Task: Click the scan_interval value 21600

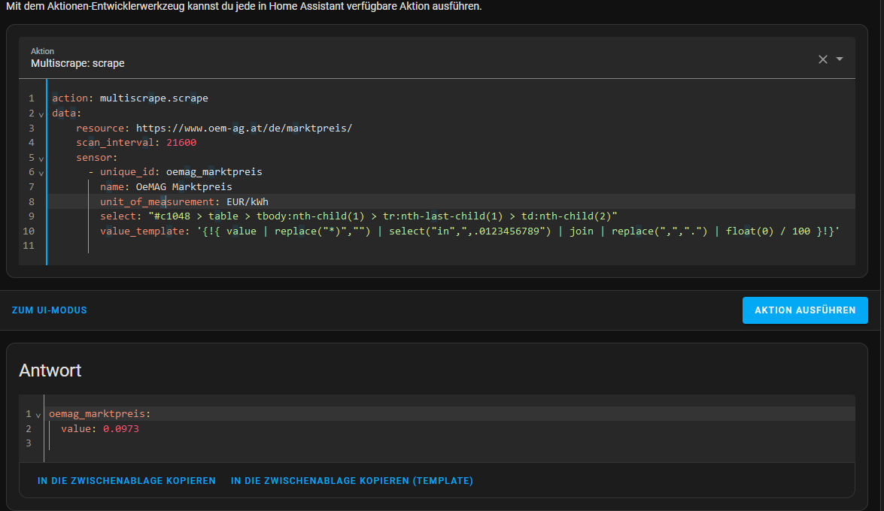Action: pos(181,143)
